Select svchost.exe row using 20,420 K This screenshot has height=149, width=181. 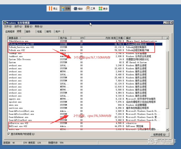pos(85,68)
